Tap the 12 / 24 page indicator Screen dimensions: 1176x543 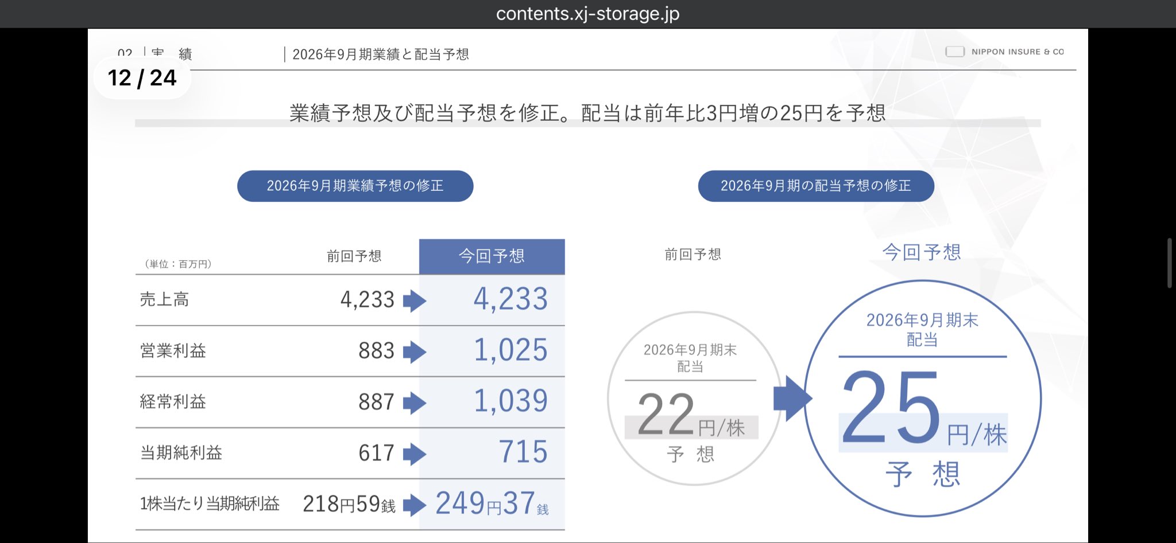click(142, 78)
